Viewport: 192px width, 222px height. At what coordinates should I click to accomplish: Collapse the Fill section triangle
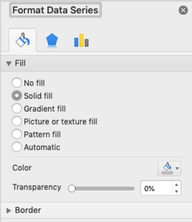9,63
